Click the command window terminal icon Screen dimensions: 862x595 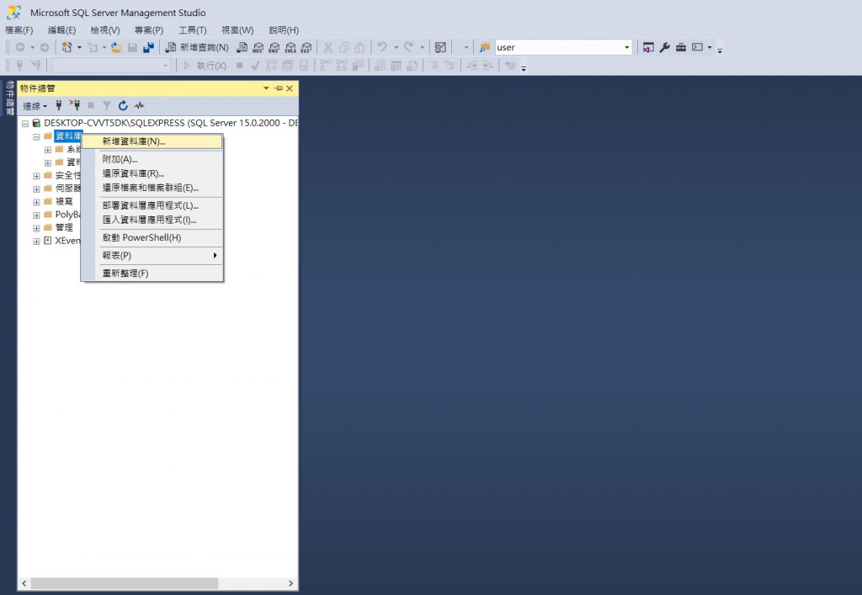tap(698, 48)
